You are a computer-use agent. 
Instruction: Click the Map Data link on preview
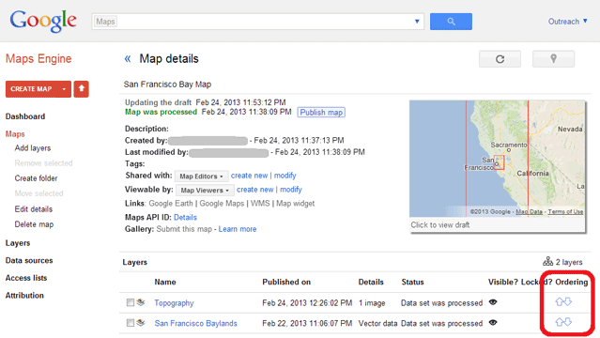click(529, 211)
